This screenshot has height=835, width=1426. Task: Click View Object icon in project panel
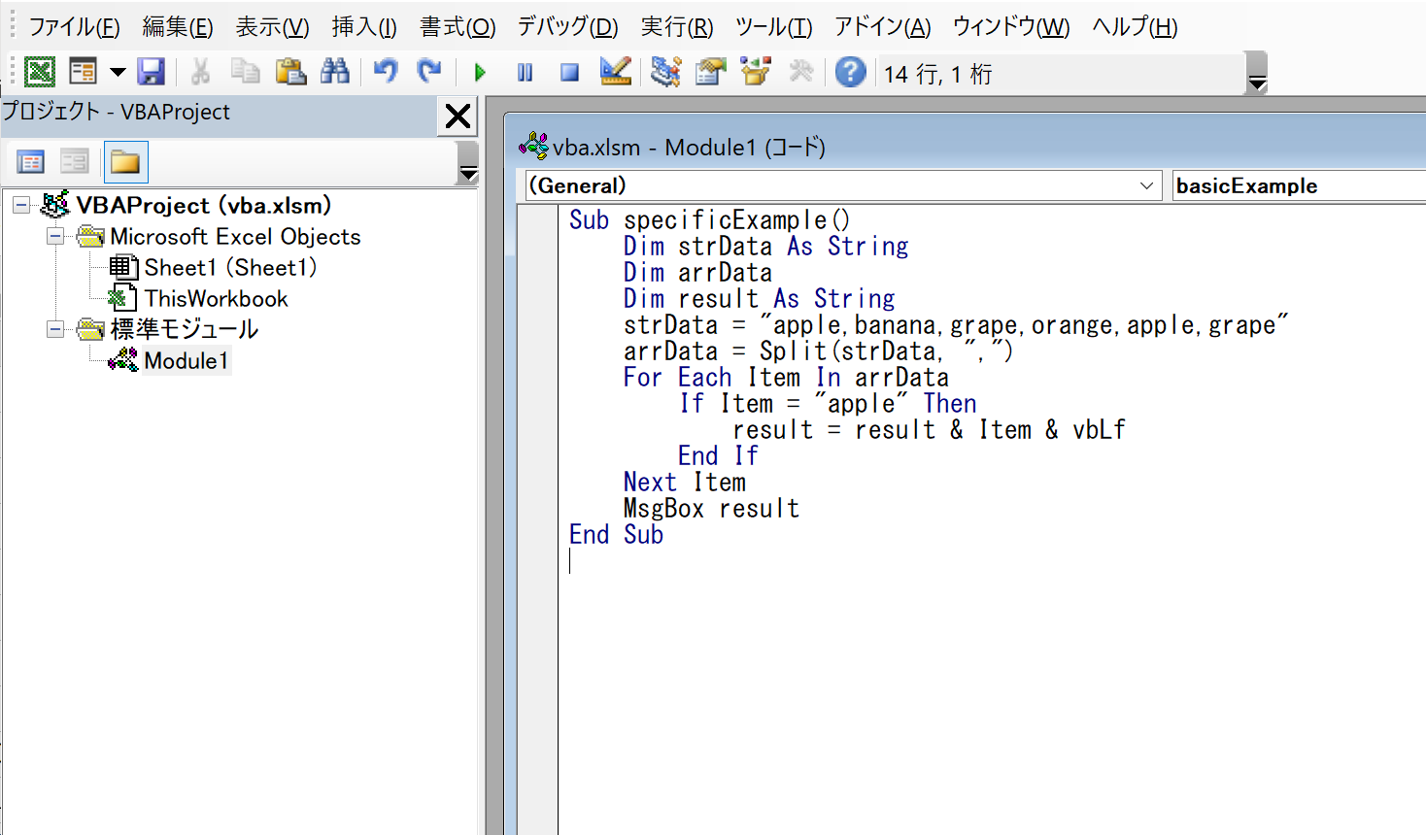click(75, 162)
